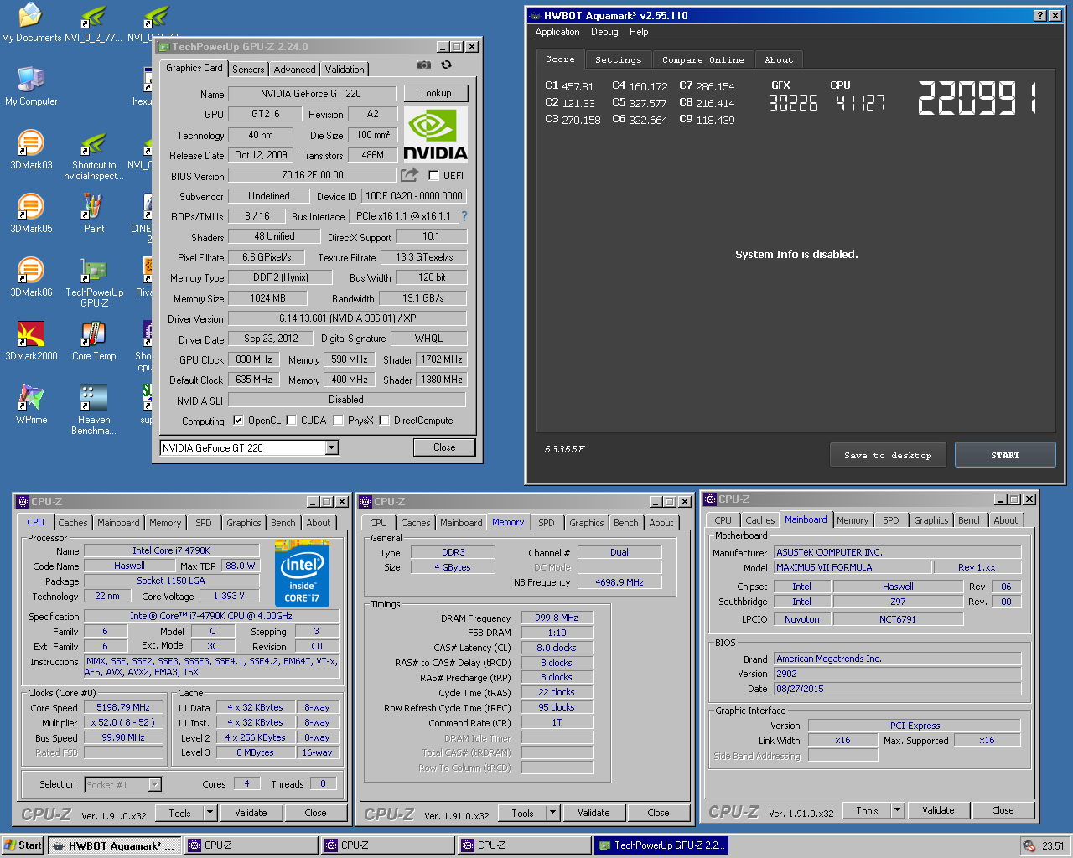This screenshot has width=1073, height=858.
Task: Expand Tools dropdown arrow in Mainboard tab window
Action: [897, 810]
